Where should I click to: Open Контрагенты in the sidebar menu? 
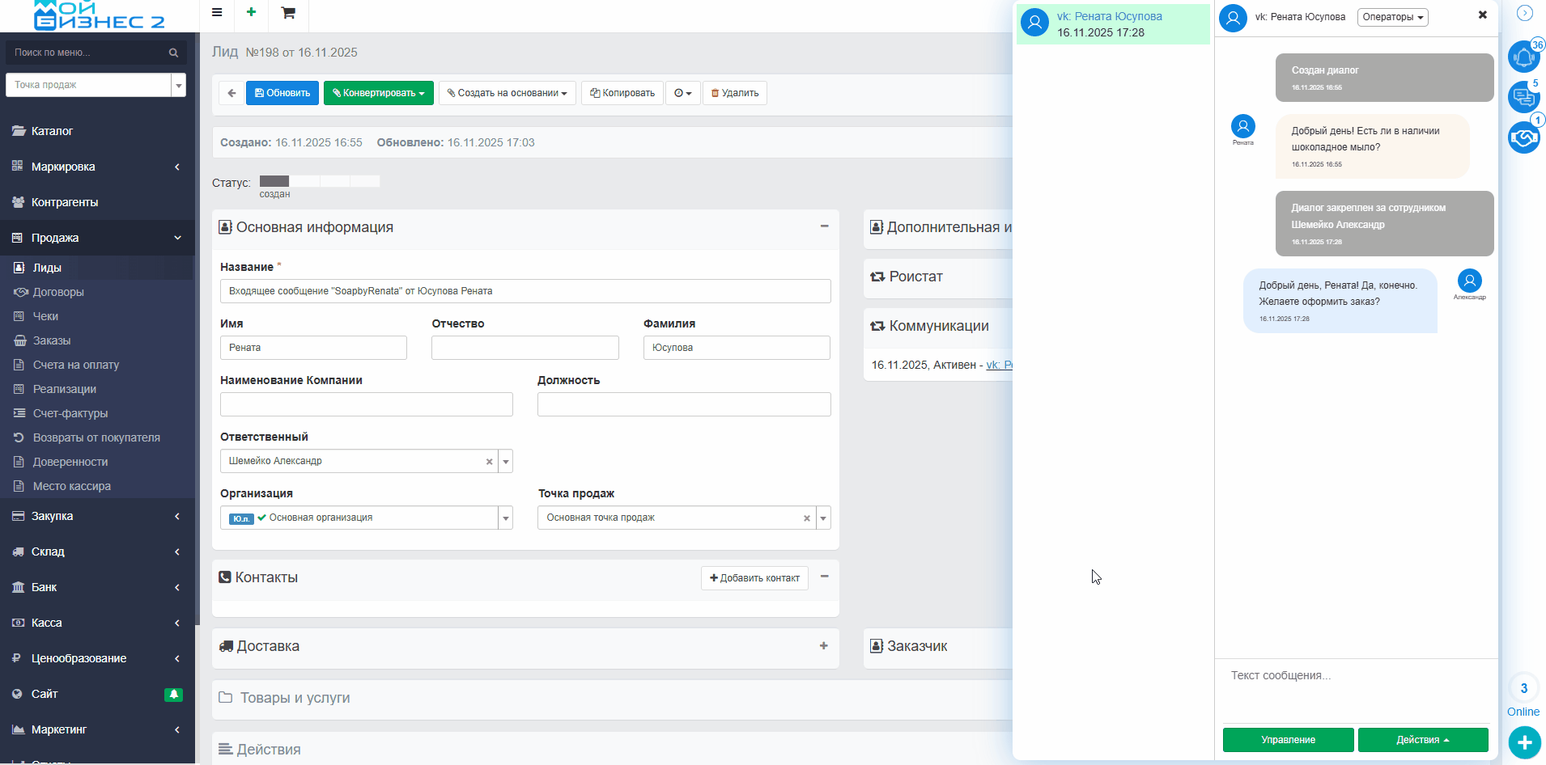point(65,202)
